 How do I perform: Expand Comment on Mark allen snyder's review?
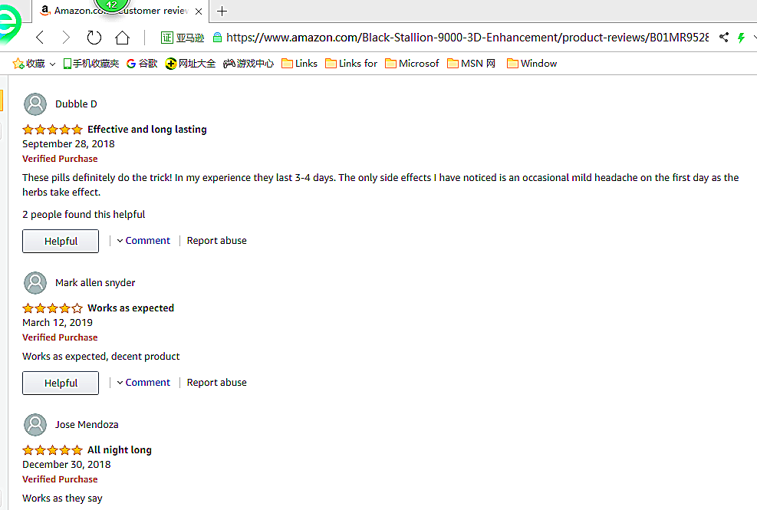point(143,383)
